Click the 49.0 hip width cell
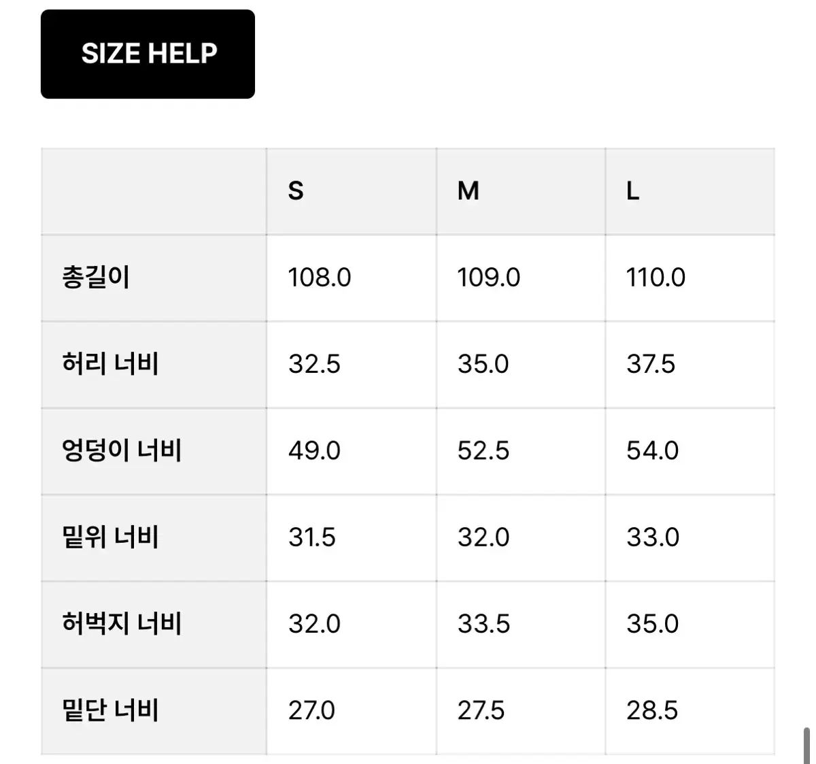816x764 pixels. tap(314, 450)
